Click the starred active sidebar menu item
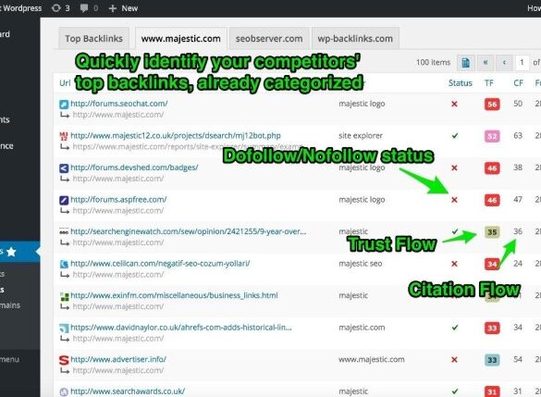 pyautogui.click(x=20, y=252)
